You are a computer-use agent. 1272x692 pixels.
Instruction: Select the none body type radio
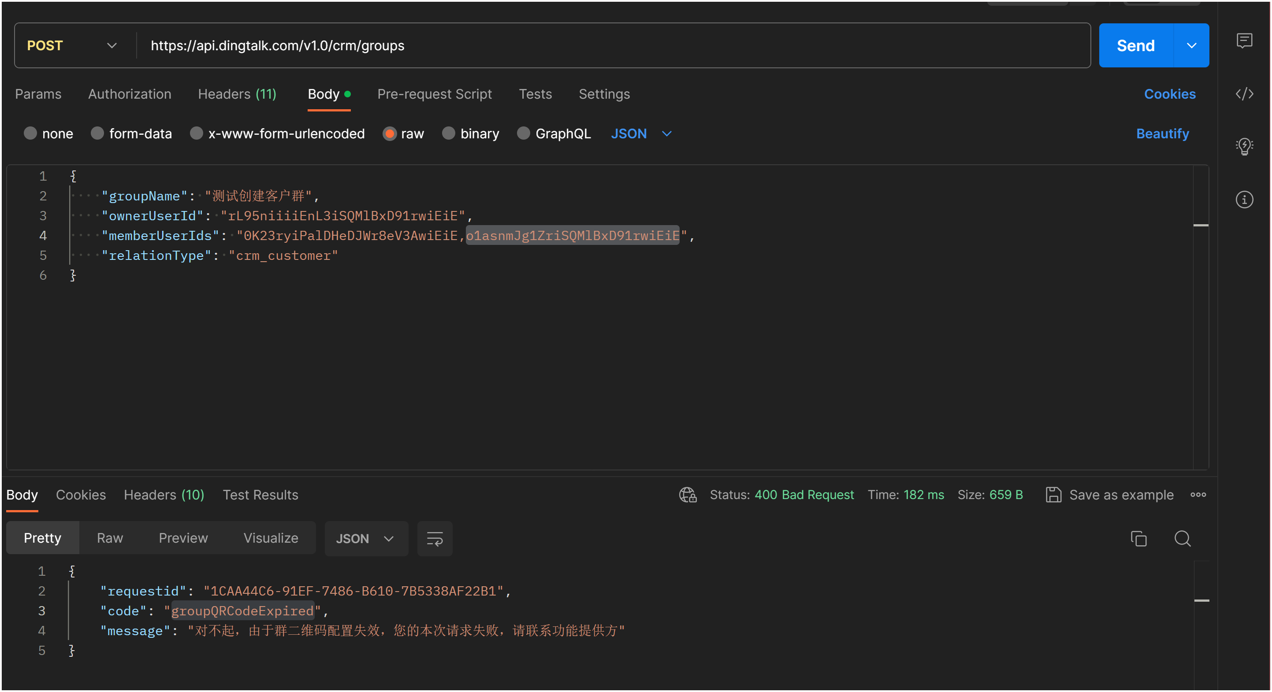pos(30,133)
